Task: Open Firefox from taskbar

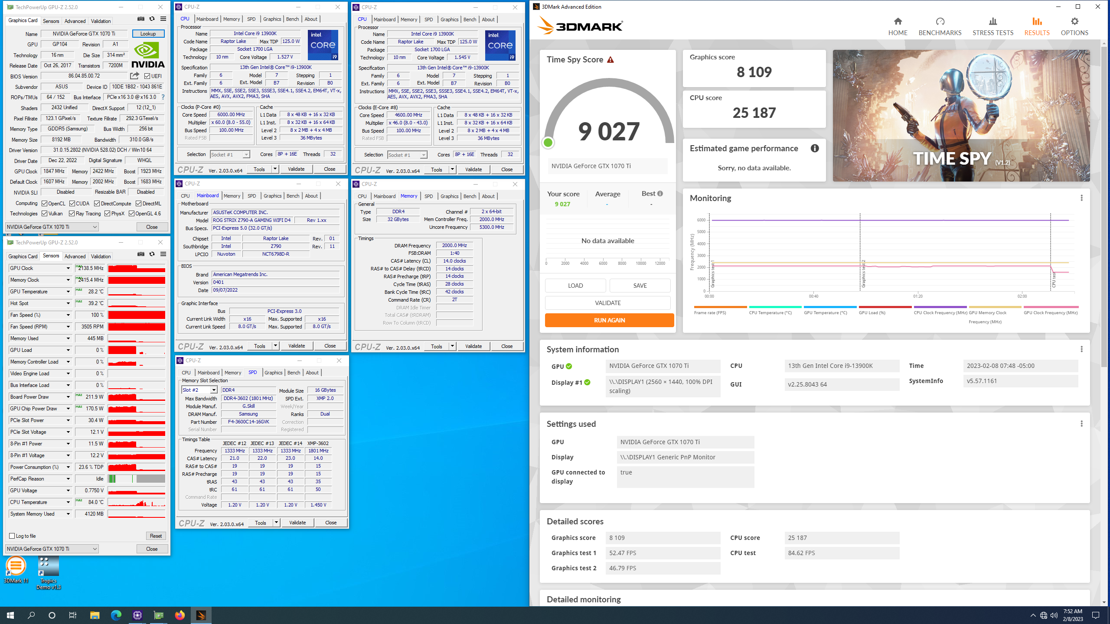Action: (180, 615)
